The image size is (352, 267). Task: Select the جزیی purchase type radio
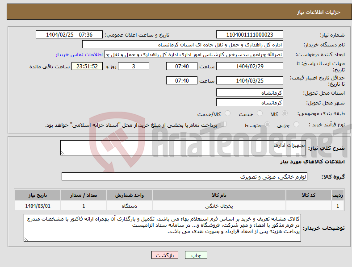pyautogui.click(x=296, y=125)
